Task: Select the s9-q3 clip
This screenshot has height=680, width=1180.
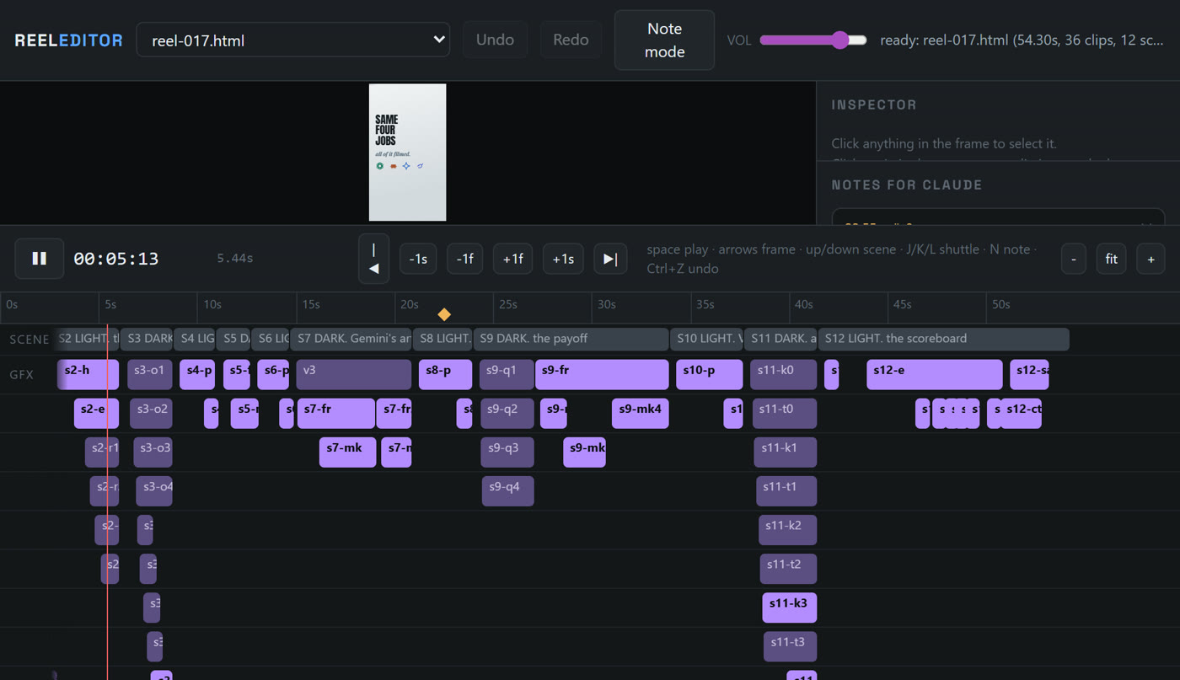Action: (x=507, y=452)
